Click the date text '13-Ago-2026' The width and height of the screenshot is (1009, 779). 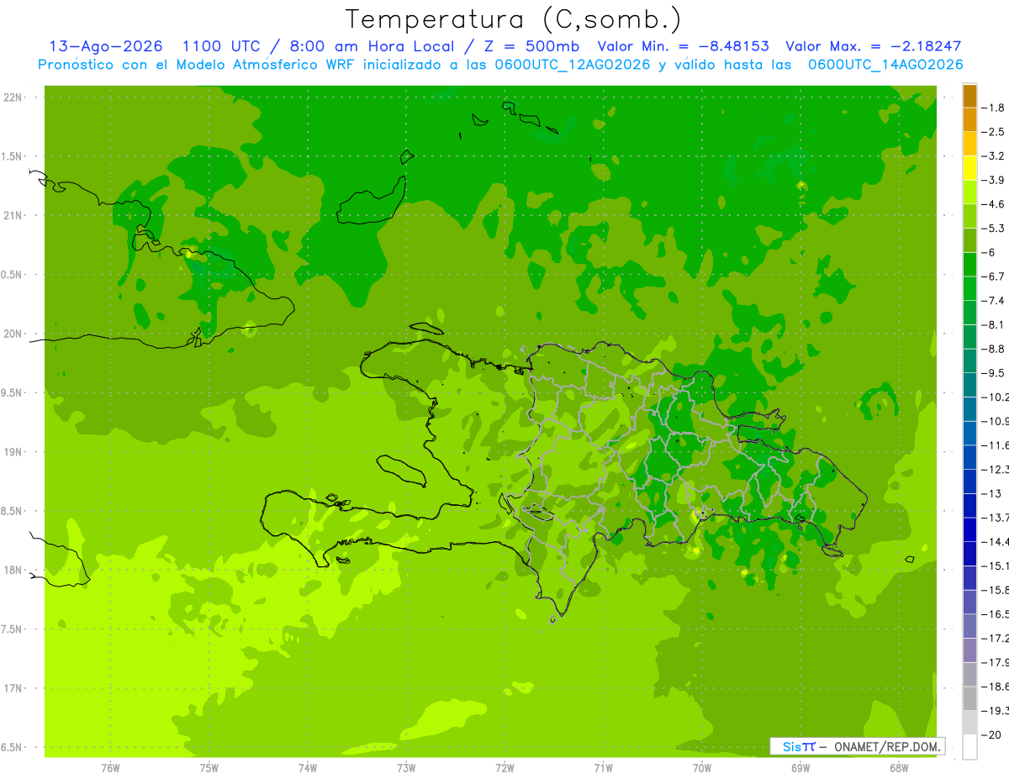click(105, 46)
